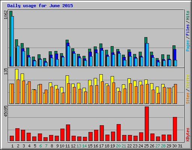Click day 8 on the x-axis
Image resolution: width=192 pixels, height=150 pixels.
[52, 146]
